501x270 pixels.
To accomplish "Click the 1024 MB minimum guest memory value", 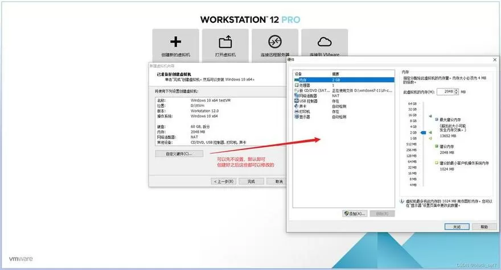I will click(447, 169).
